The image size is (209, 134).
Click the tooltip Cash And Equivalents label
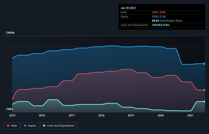(x=134, y=25)
